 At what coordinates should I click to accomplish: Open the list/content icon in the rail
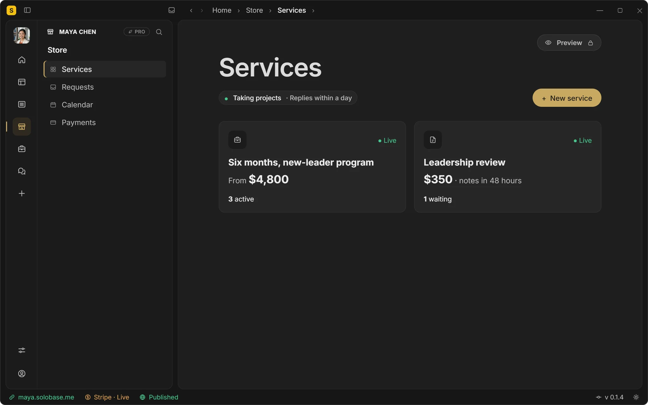[22, 104]
